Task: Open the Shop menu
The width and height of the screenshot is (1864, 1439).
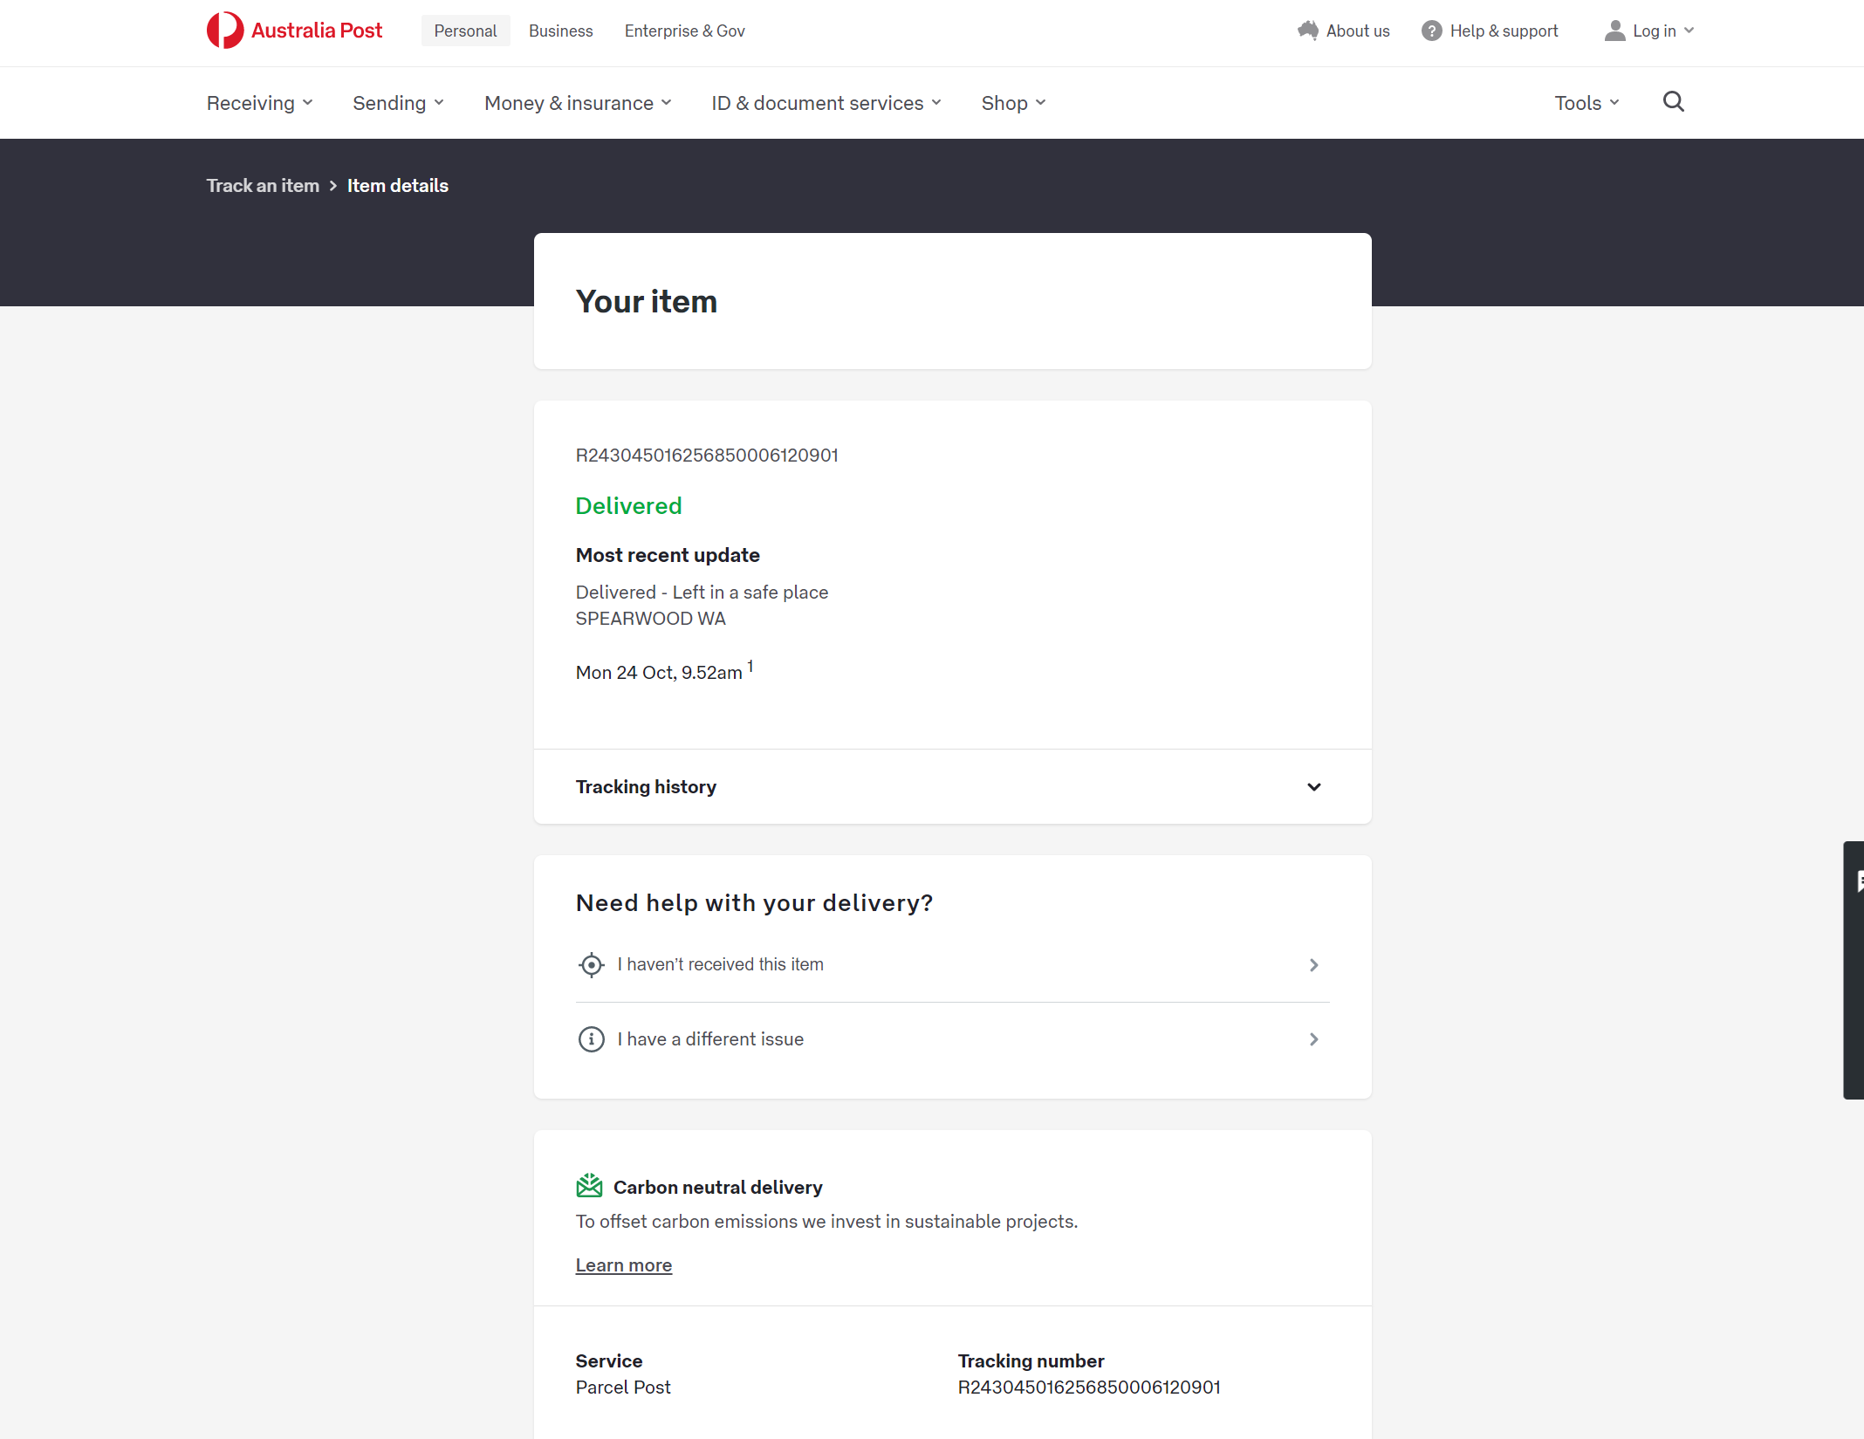Action: pyautogui.click(x=1012, y=103)
